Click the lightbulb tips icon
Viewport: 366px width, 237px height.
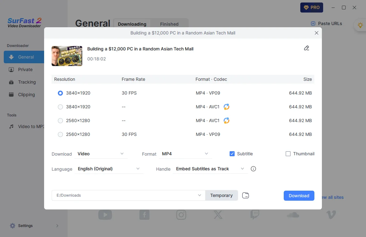pos(360,25)
